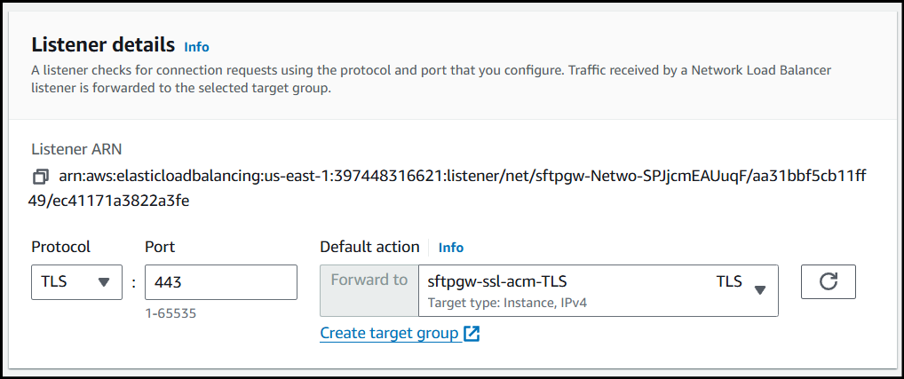Click the refresh target groups button
904x379 pixels.
[828, 282]
